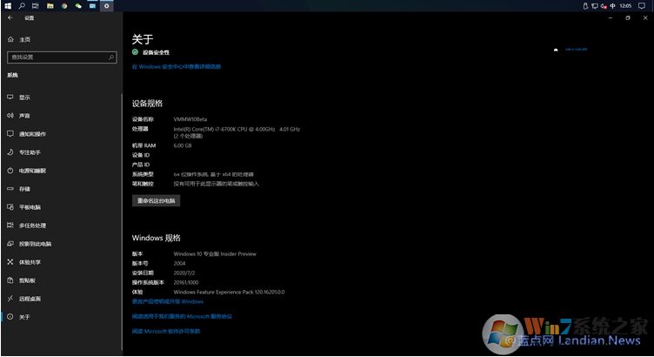This screenshot has height=357, width=654.
Task: Focus the 查找设置 search field
Action: point(62,57)
